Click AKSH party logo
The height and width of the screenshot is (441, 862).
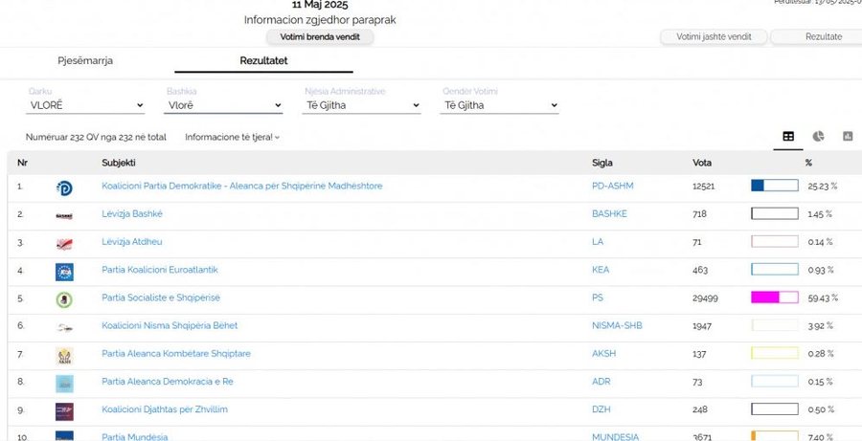pos(64,356)
